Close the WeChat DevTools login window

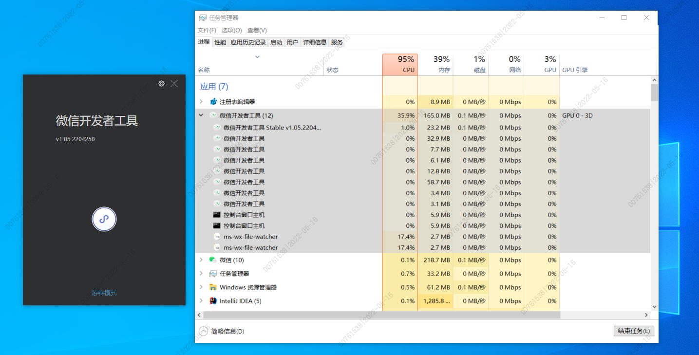click(174, 84)
